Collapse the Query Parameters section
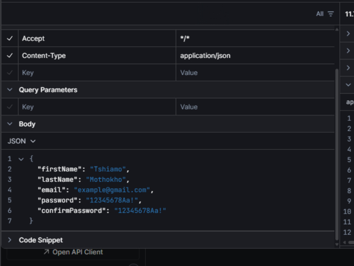The height and width of the screenshot is (266, 354). [x=10, y=90]
